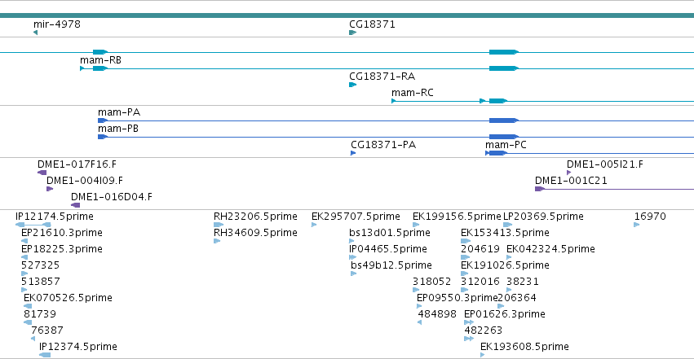Click the mam-PA protein feature
Screen dimensions: 694x359
[x=396, y=120]
